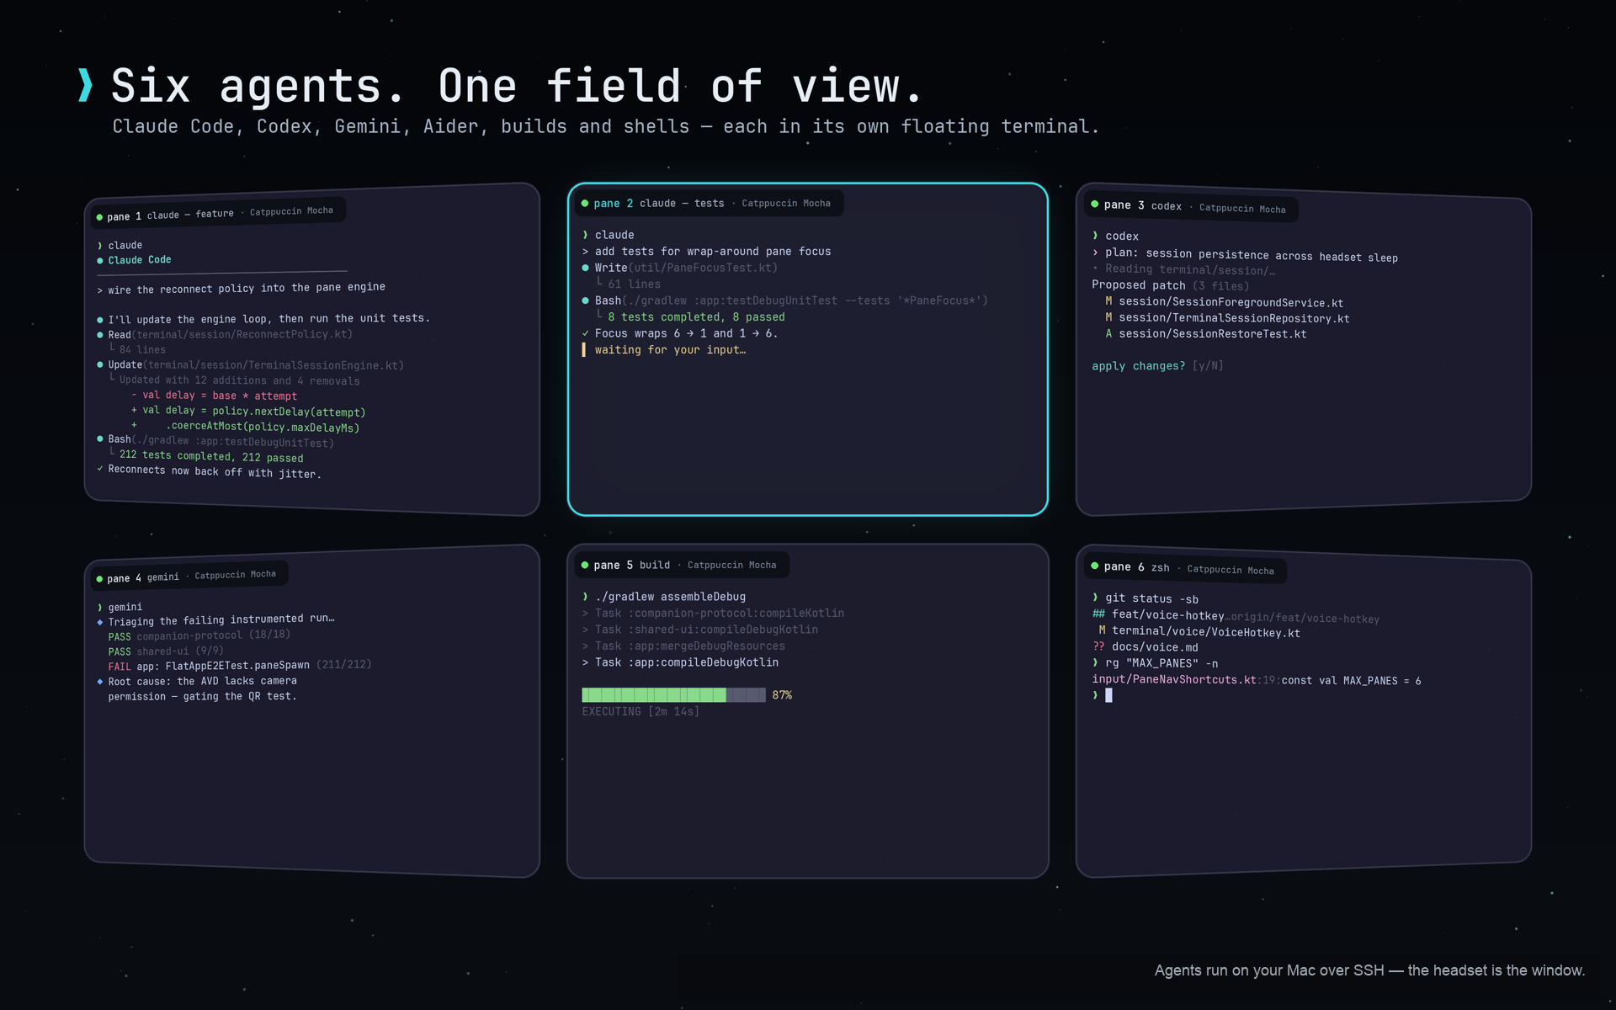
Task: Click 'git status -sb' command in pane 6
Action: click(1151, 598)
